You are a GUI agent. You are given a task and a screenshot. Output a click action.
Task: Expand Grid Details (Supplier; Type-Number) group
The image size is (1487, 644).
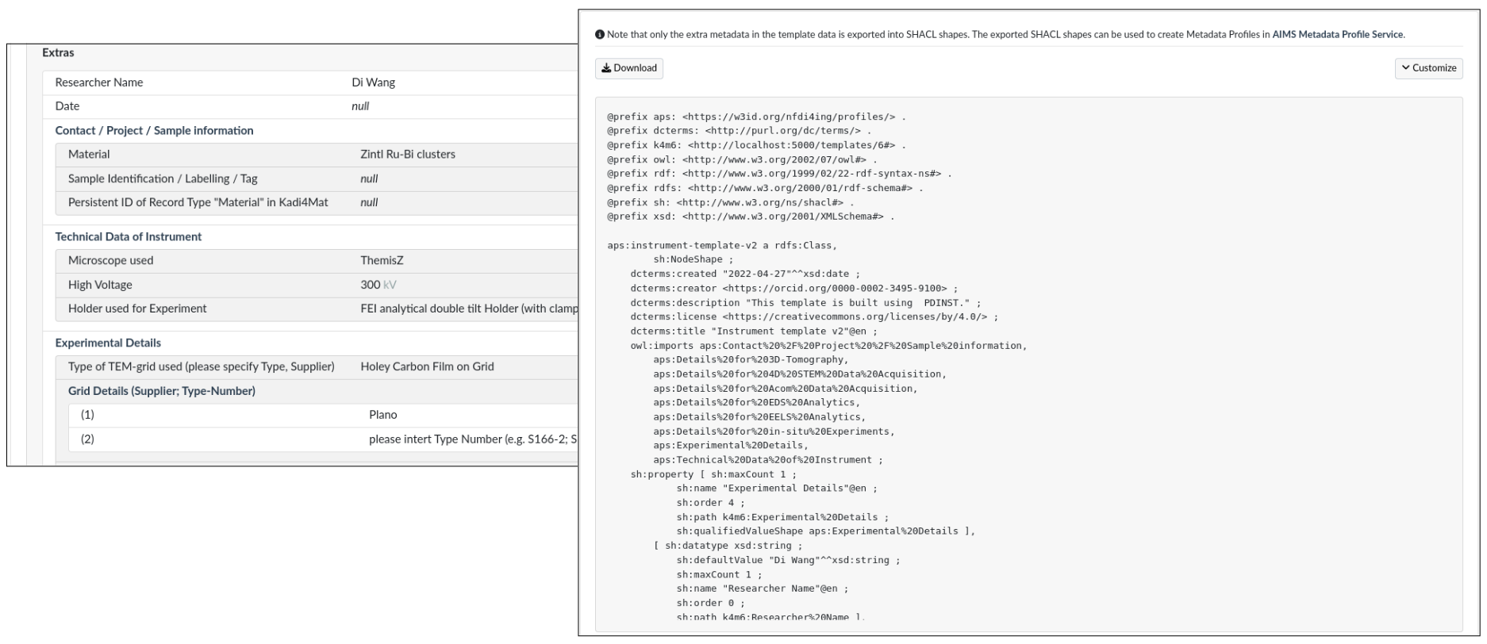[161, 391]
